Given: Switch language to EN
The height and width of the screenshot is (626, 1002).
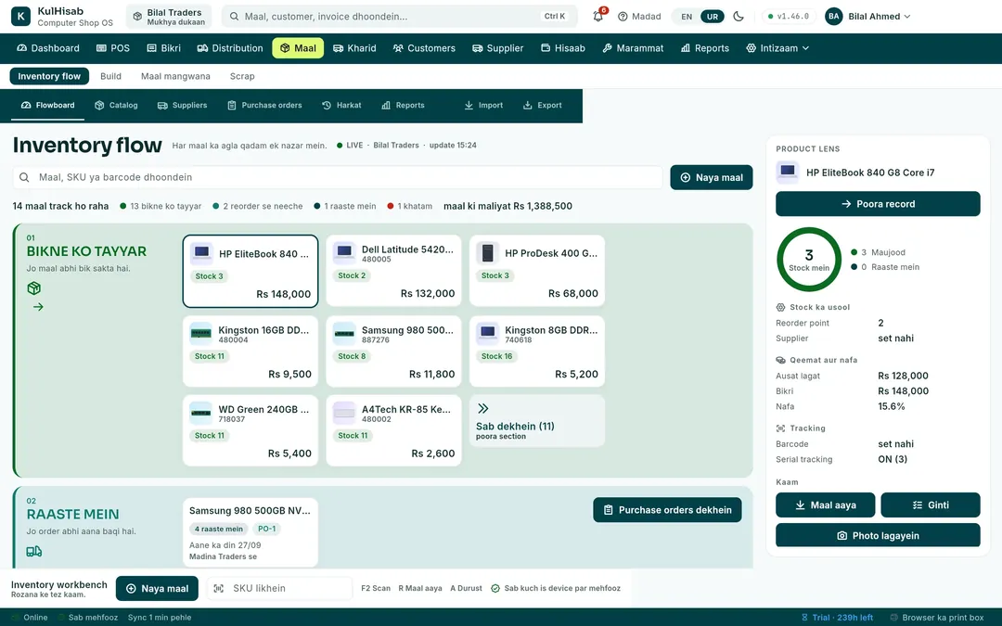Looking at the screenshot, I should pyautogui.click(x=687, y=17).
